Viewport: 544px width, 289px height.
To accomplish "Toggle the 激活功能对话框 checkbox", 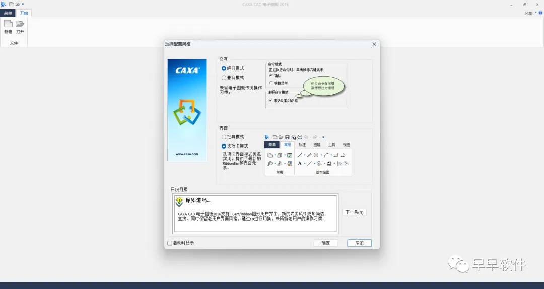I will click(x=284, y=101).
